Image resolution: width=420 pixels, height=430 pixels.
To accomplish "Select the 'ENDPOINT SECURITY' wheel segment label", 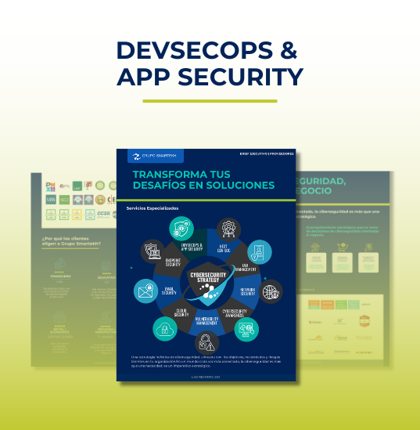I will [173, 262].
